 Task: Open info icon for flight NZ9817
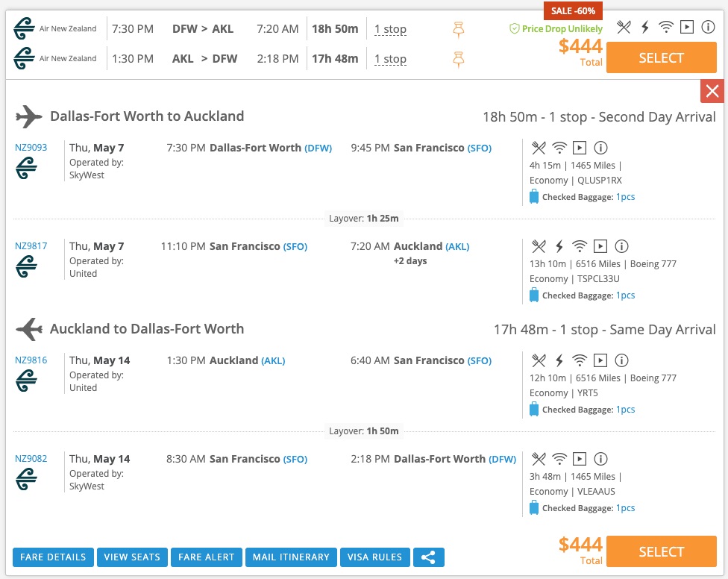click(621, 246)
